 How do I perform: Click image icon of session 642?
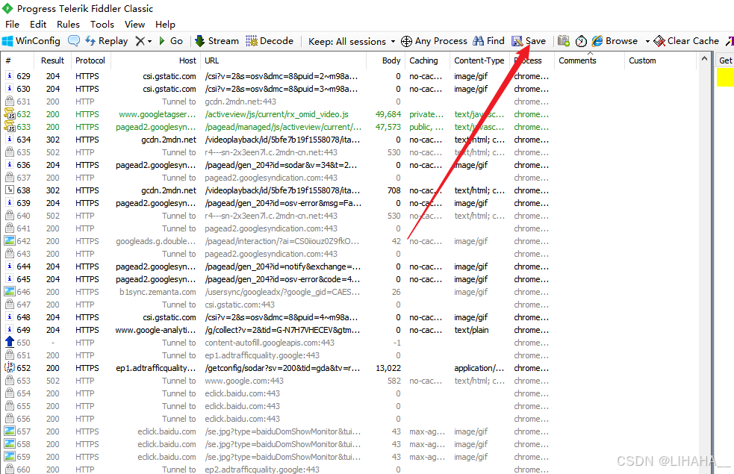(x=10, y=240)
